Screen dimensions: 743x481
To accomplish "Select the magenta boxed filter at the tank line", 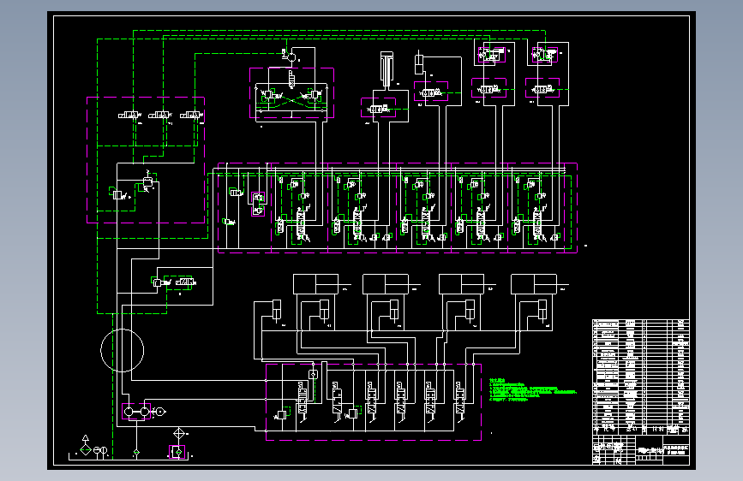I will click(x=177, y=452).
